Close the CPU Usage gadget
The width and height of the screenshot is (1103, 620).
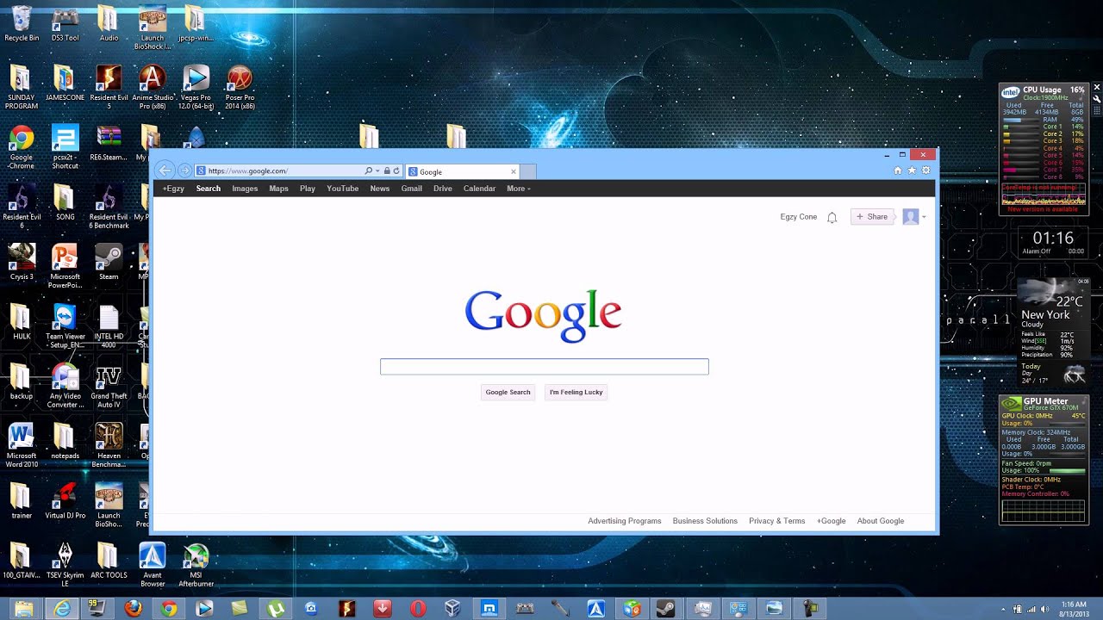(1097, 88)
